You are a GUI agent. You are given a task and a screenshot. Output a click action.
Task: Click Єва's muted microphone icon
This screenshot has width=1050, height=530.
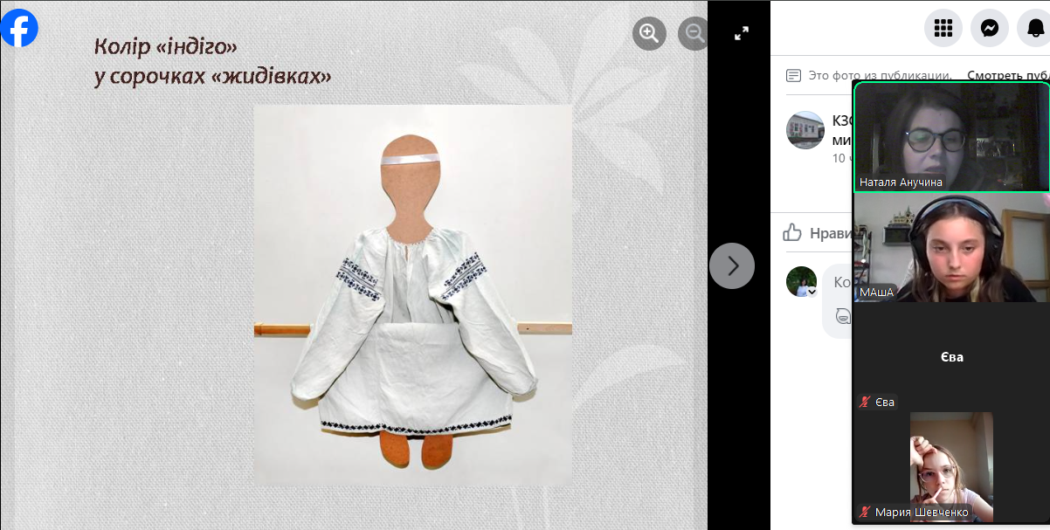866,403
